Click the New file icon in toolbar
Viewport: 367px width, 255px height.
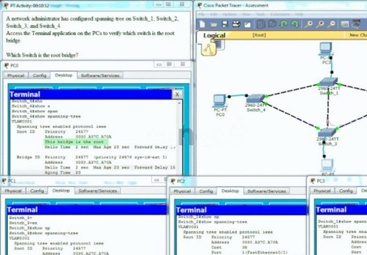pyautogui.click(x=202, y=24)
